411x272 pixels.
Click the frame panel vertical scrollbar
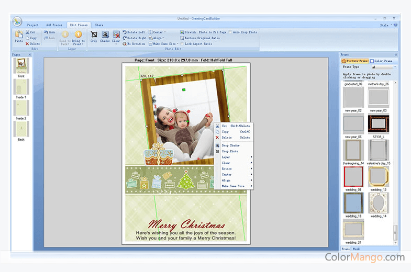(396, 157)
